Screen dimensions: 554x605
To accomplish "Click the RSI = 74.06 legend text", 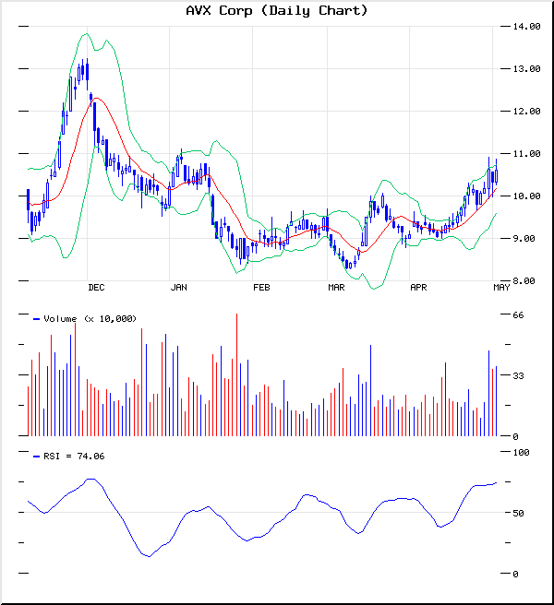I will point(74,457).
